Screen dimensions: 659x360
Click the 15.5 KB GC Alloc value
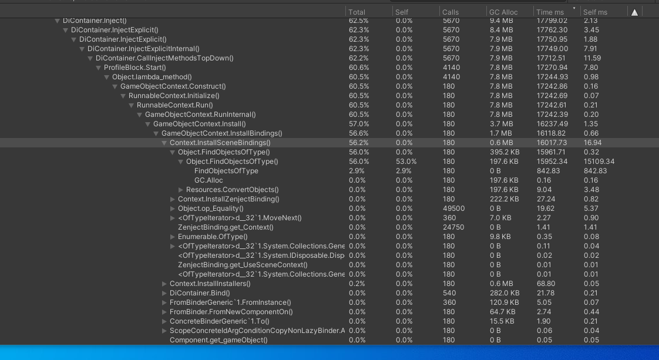pos(502,321)
